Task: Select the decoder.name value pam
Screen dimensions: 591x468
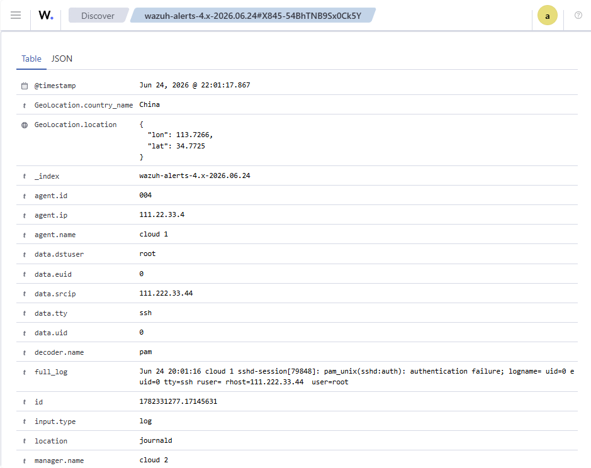Action: [x=146, y=352]
